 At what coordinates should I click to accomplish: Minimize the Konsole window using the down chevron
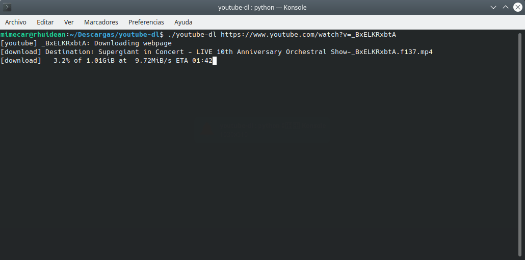pos(493,7)
